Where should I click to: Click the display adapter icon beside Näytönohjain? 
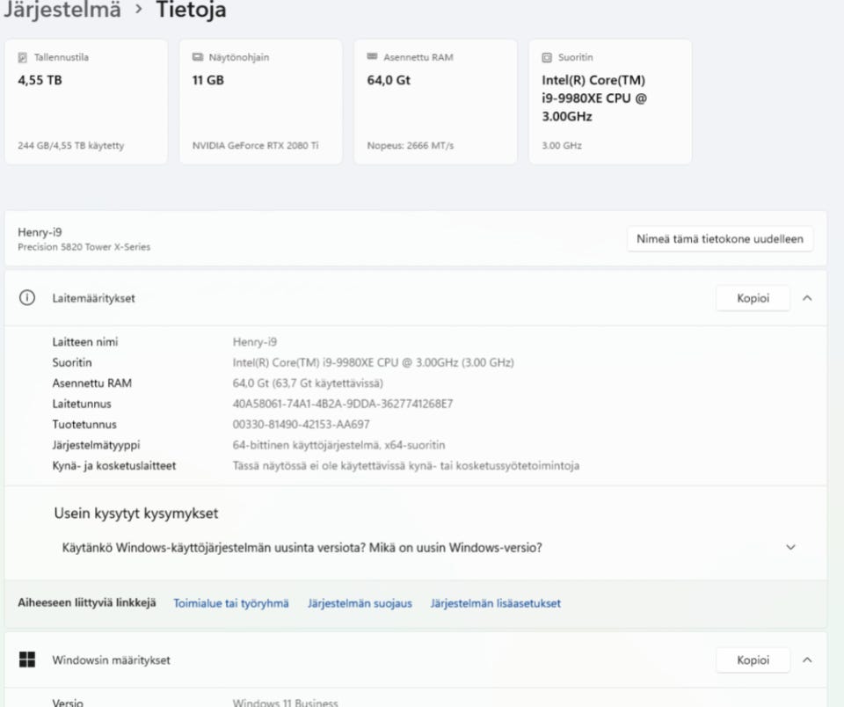198,57
